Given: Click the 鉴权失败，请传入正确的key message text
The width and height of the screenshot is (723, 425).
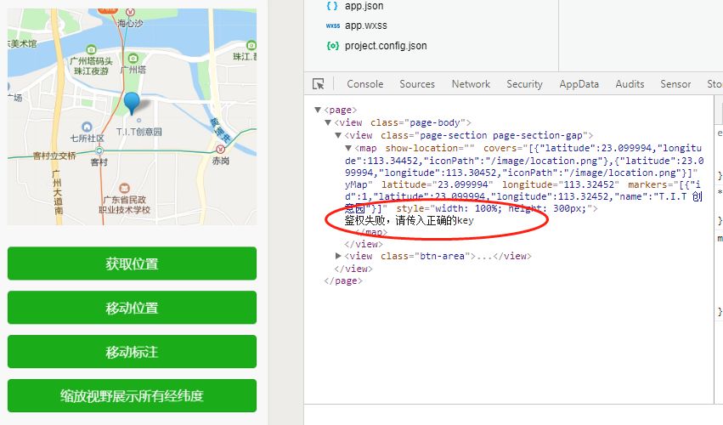Looking at the screenshot, I should coord(409,221).
